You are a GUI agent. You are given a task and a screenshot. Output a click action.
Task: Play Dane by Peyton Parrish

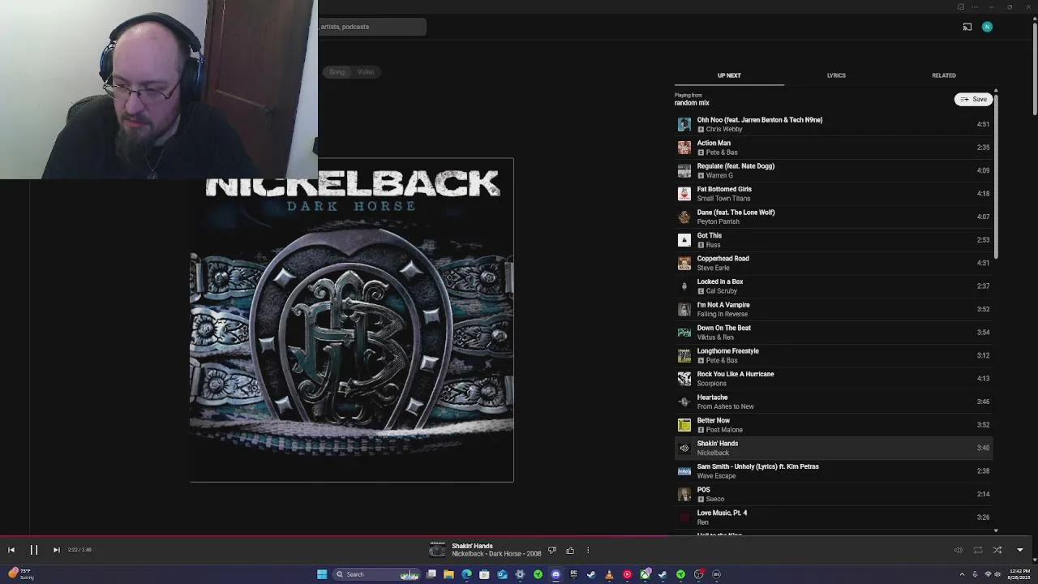[x=833, y=217]
